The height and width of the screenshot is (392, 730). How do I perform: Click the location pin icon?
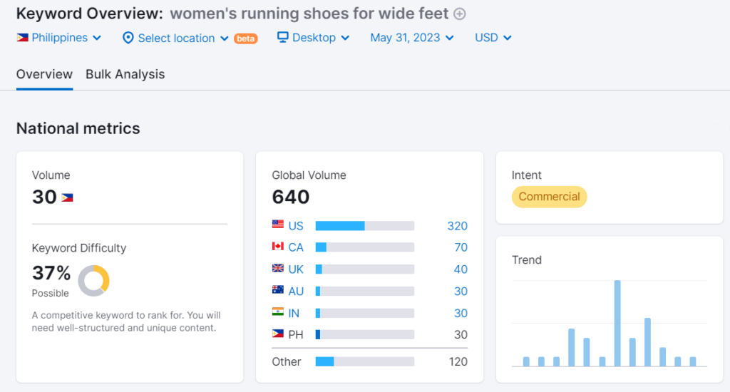[x=128, y=38]
